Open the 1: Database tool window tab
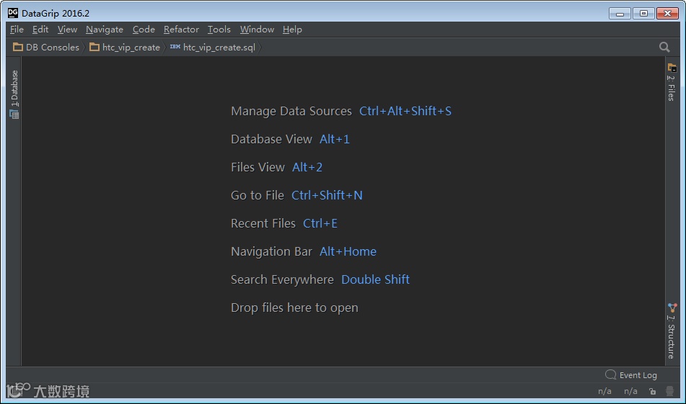 [x=14, y=94]
